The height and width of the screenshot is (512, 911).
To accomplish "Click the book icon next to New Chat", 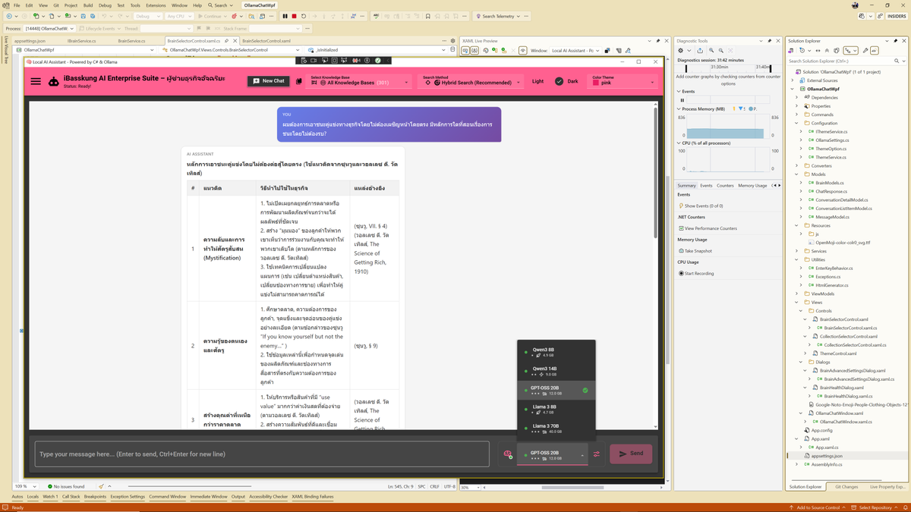I will click(299, 81).
